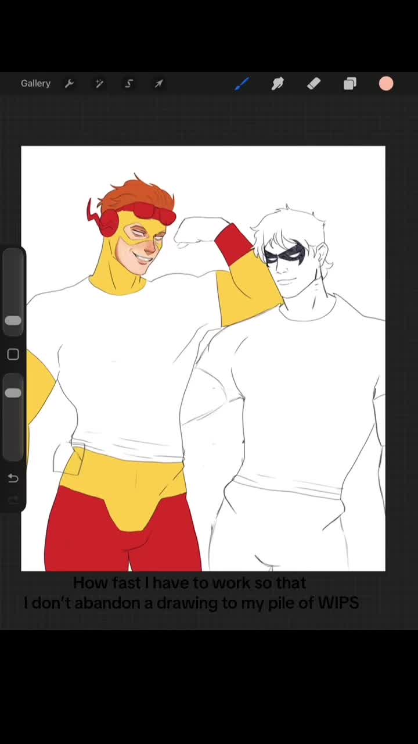Viewport: 418px width, 744px height.
Task: Open the Layers panel
Action: pyautogui.click(x=349, y=84)
